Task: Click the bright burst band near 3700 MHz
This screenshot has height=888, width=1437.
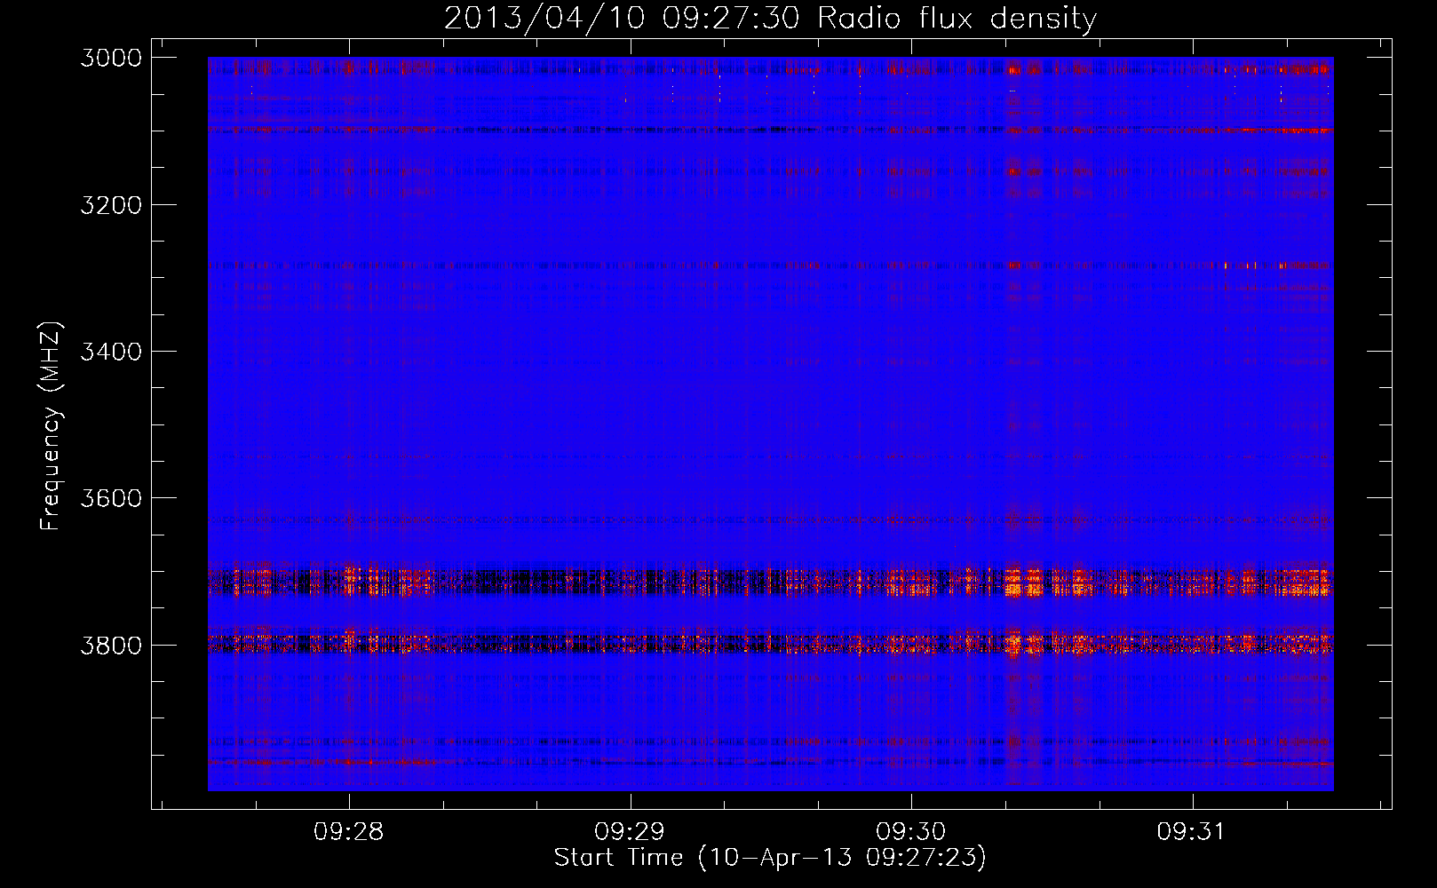Action: 770,582
